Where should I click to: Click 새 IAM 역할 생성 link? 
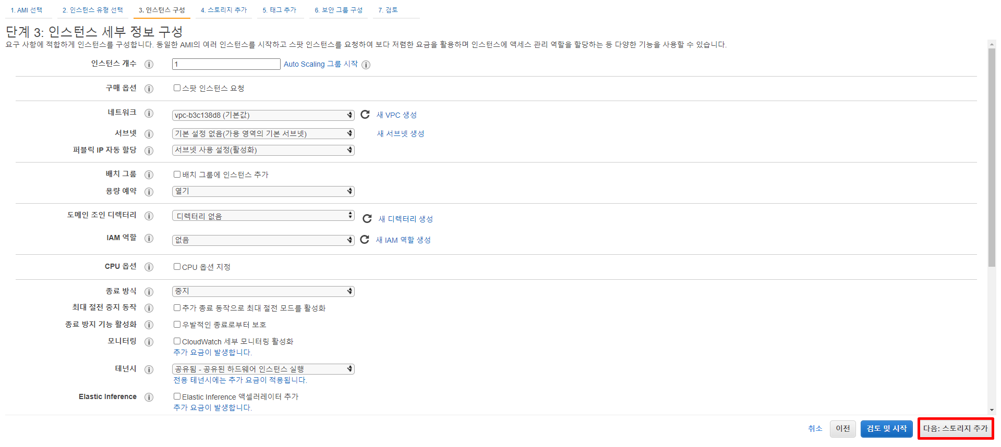click(x=403, y=240)
